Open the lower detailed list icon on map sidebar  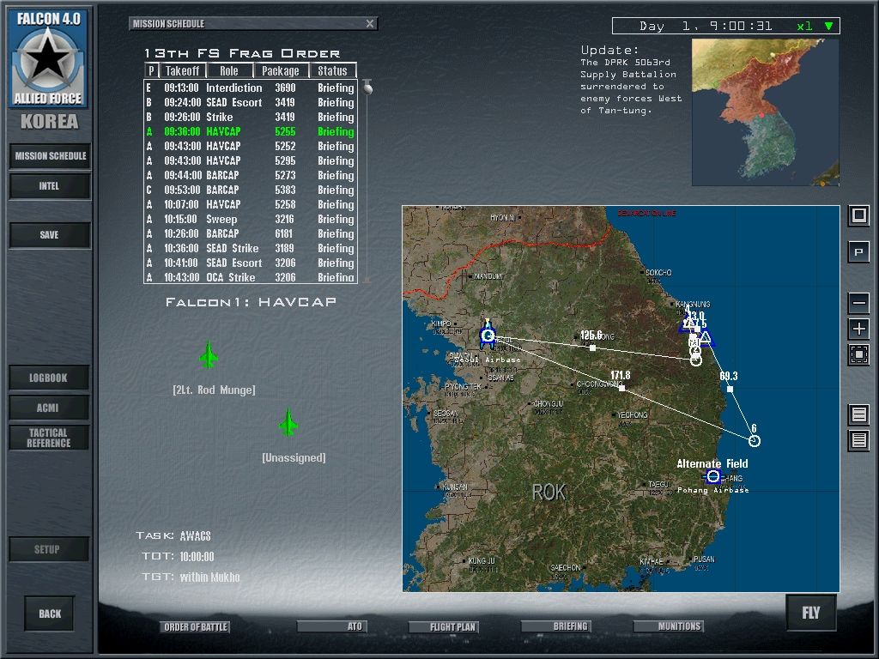click(x=858, y=440)
